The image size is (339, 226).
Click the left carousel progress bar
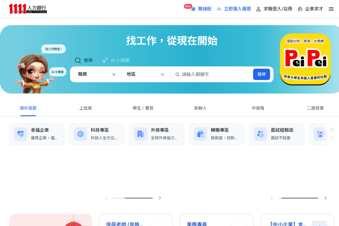tap(133, 198)
